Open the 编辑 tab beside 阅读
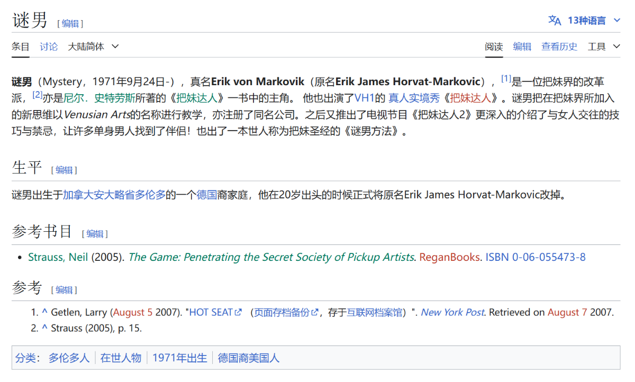Image resolution: width=635 pixels, height=382 pixels. tap(522, 47)
